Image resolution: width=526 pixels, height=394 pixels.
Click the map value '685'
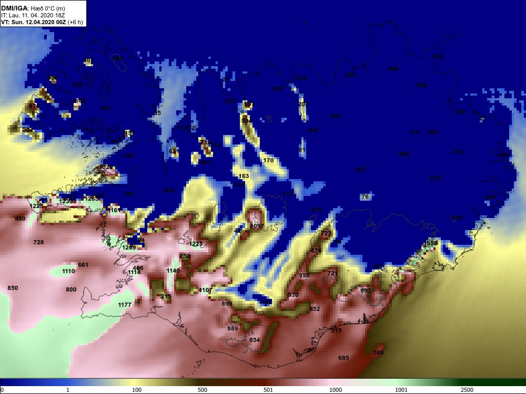click(x=343, y=358)
